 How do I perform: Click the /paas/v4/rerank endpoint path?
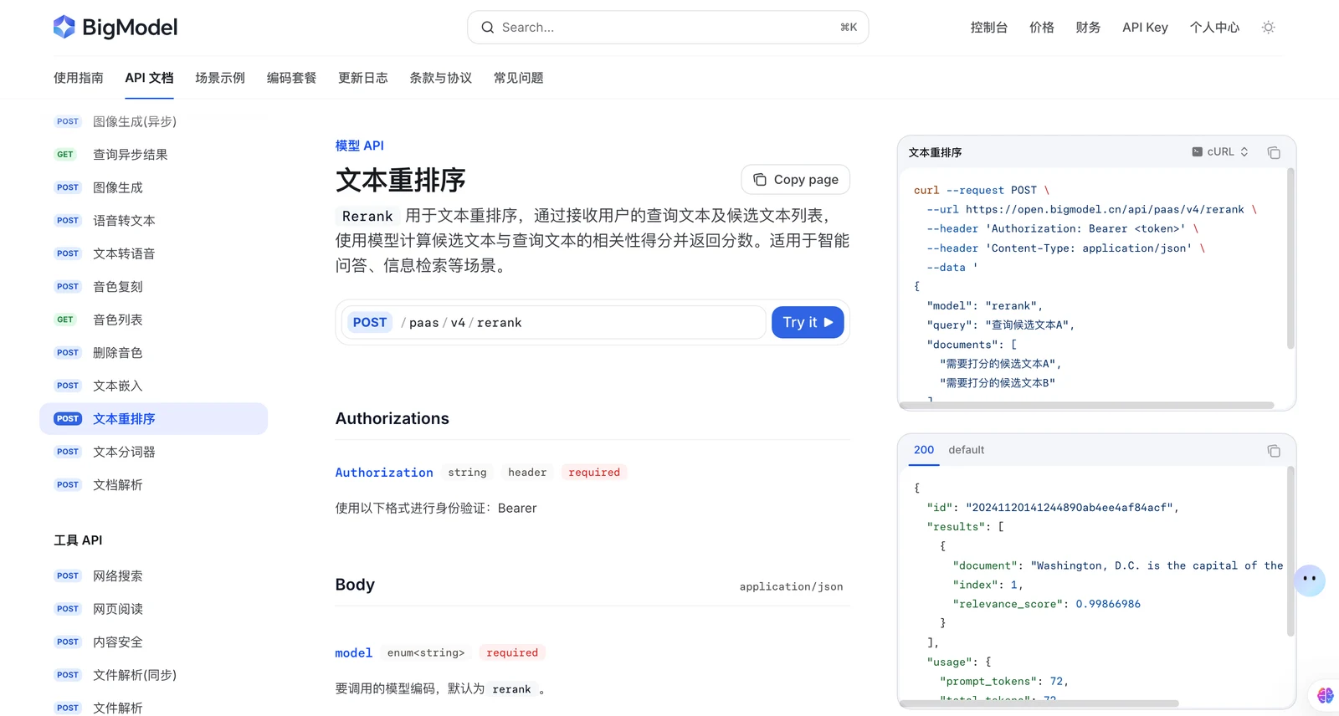pyautogui.click(x=461, y=323)
